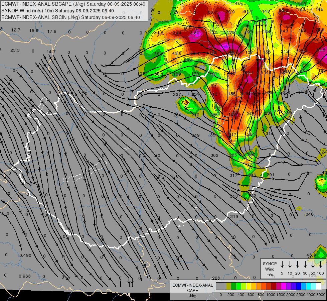This screenshot has width=327, height=301.
Task: Click the map value '15.6'
Action: [x=34, y=31]
